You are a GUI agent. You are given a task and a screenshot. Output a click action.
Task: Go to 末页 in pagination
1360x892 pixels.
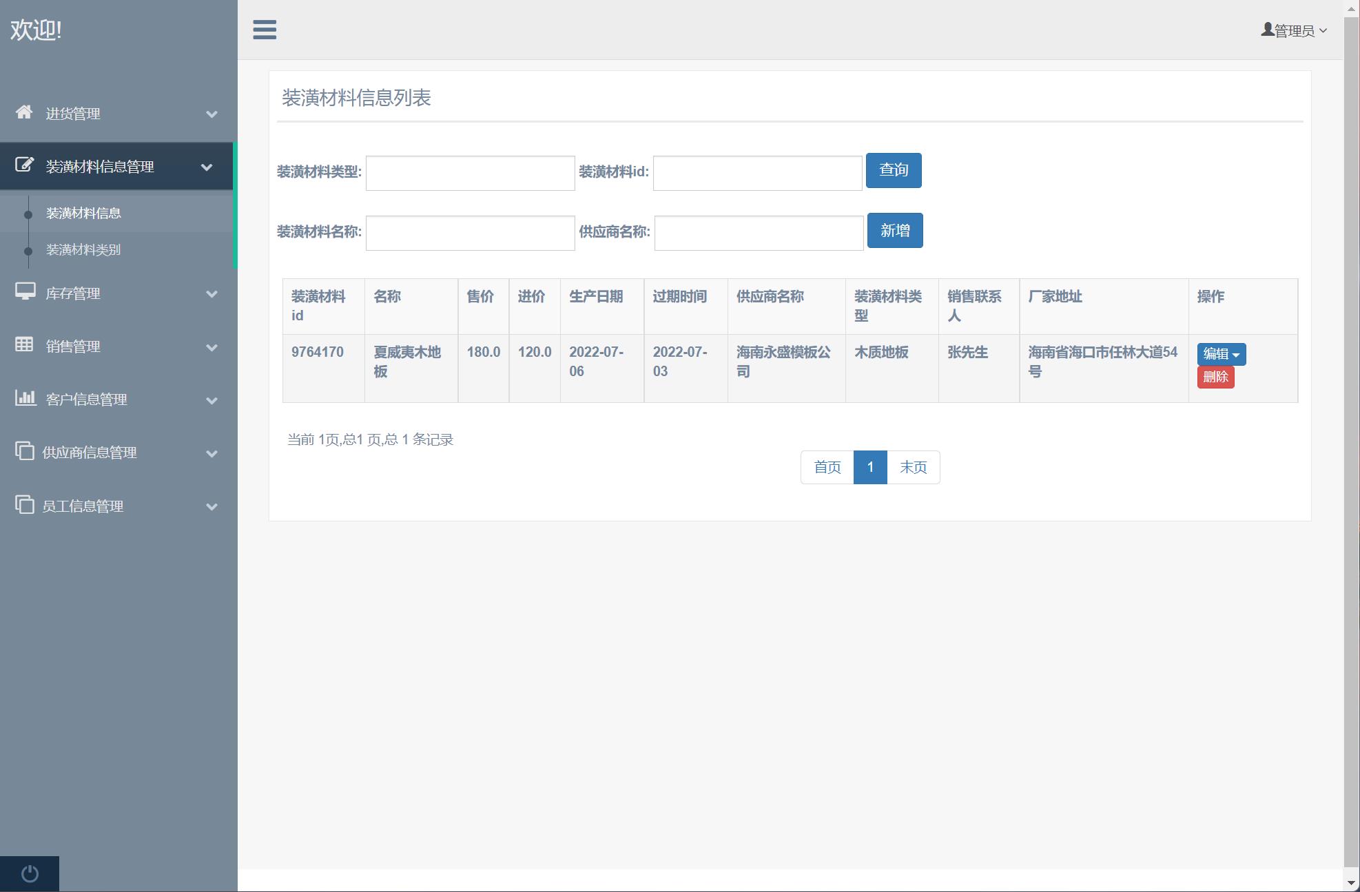[913, 468]
